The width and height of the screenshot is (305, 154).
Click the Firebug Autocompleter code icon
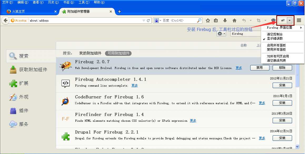[66, 83]
